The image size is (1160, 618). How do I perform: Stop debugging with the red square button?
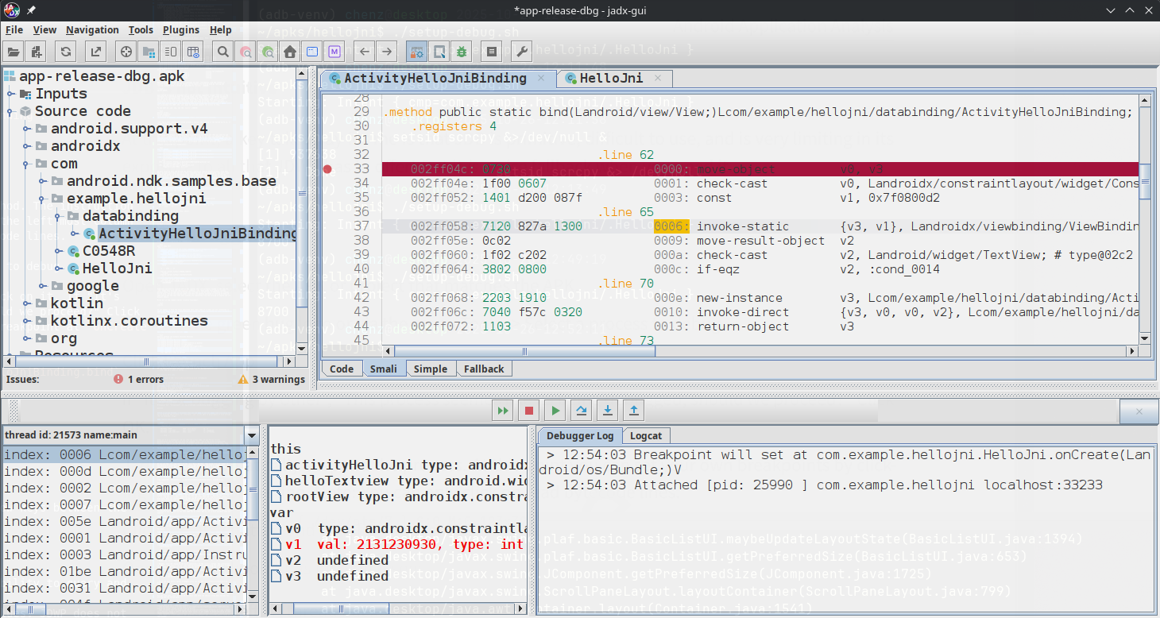click(x=528, y=411)
